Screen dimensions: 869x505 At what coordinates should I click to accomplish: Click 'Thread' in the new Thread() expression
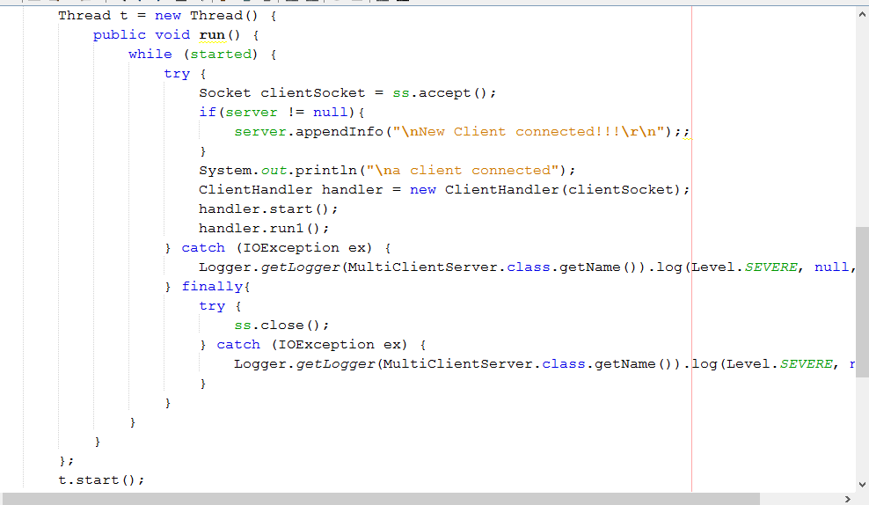click(216, 16)
